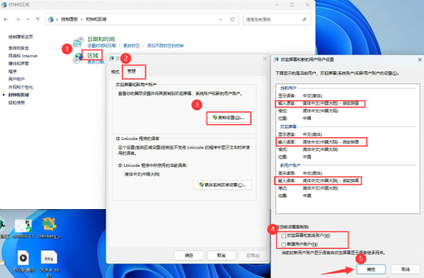
Task: Click the Control Panel window title icon
Action: pos(4,5)
